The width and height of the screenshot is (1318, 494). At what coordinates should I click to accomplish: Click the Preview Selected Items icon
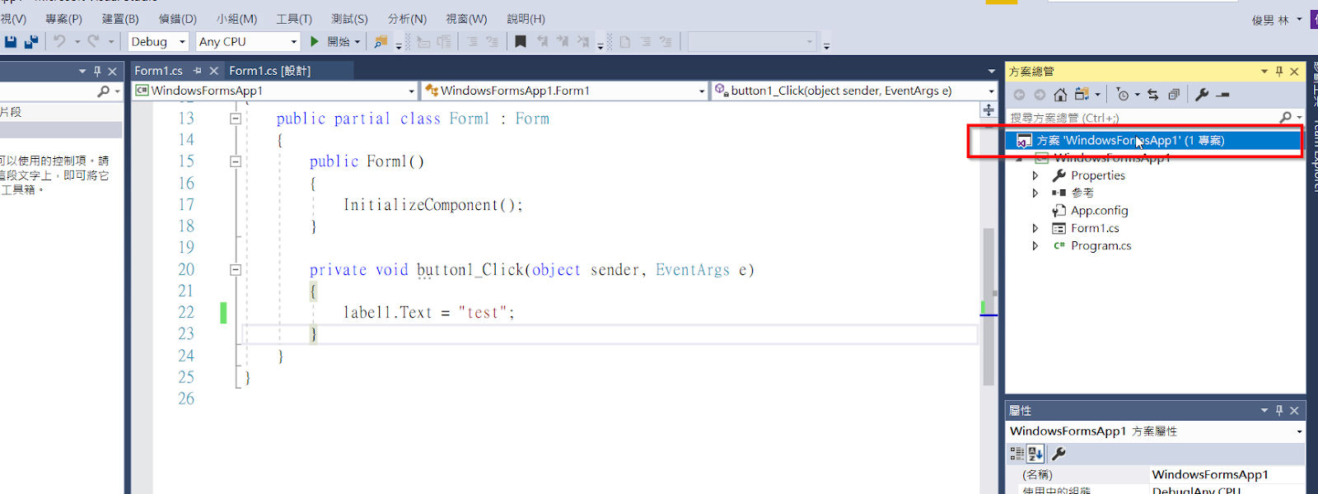click(x=1223, y=95)
